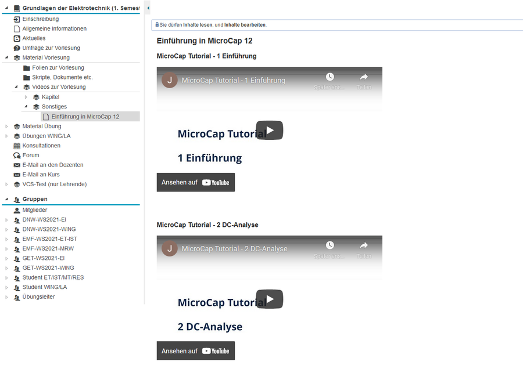Select the GET-WS2021-WING group
The image size is (523, 369).
[x=48, y=268]
